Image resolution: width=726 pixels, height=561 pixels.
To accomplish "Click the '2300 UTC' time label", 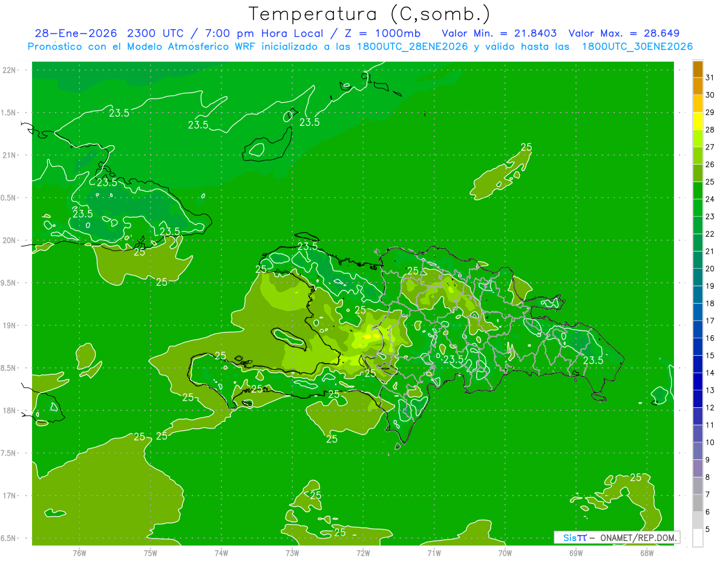I will [156, 33].
